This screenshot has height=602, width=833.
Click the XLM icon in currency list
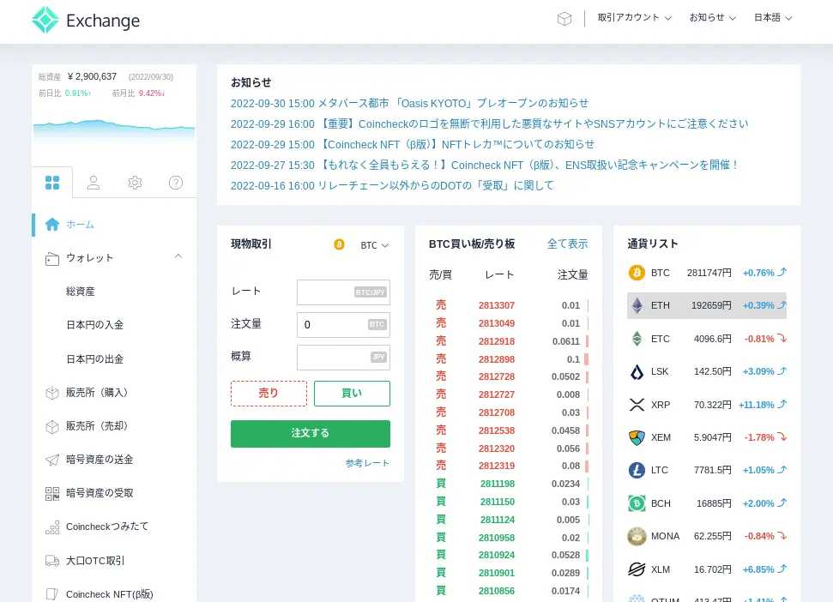tap(637, 569)
